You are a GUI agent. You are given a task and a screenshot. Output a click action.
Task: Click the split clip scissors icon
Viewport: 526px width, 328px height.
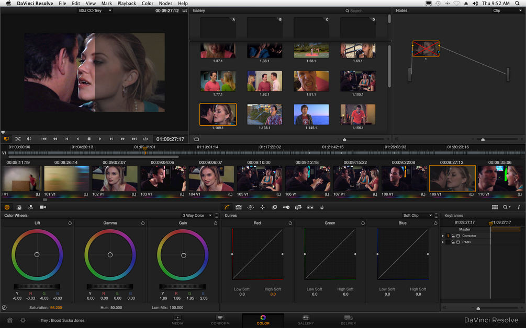[x=17, y=139]
